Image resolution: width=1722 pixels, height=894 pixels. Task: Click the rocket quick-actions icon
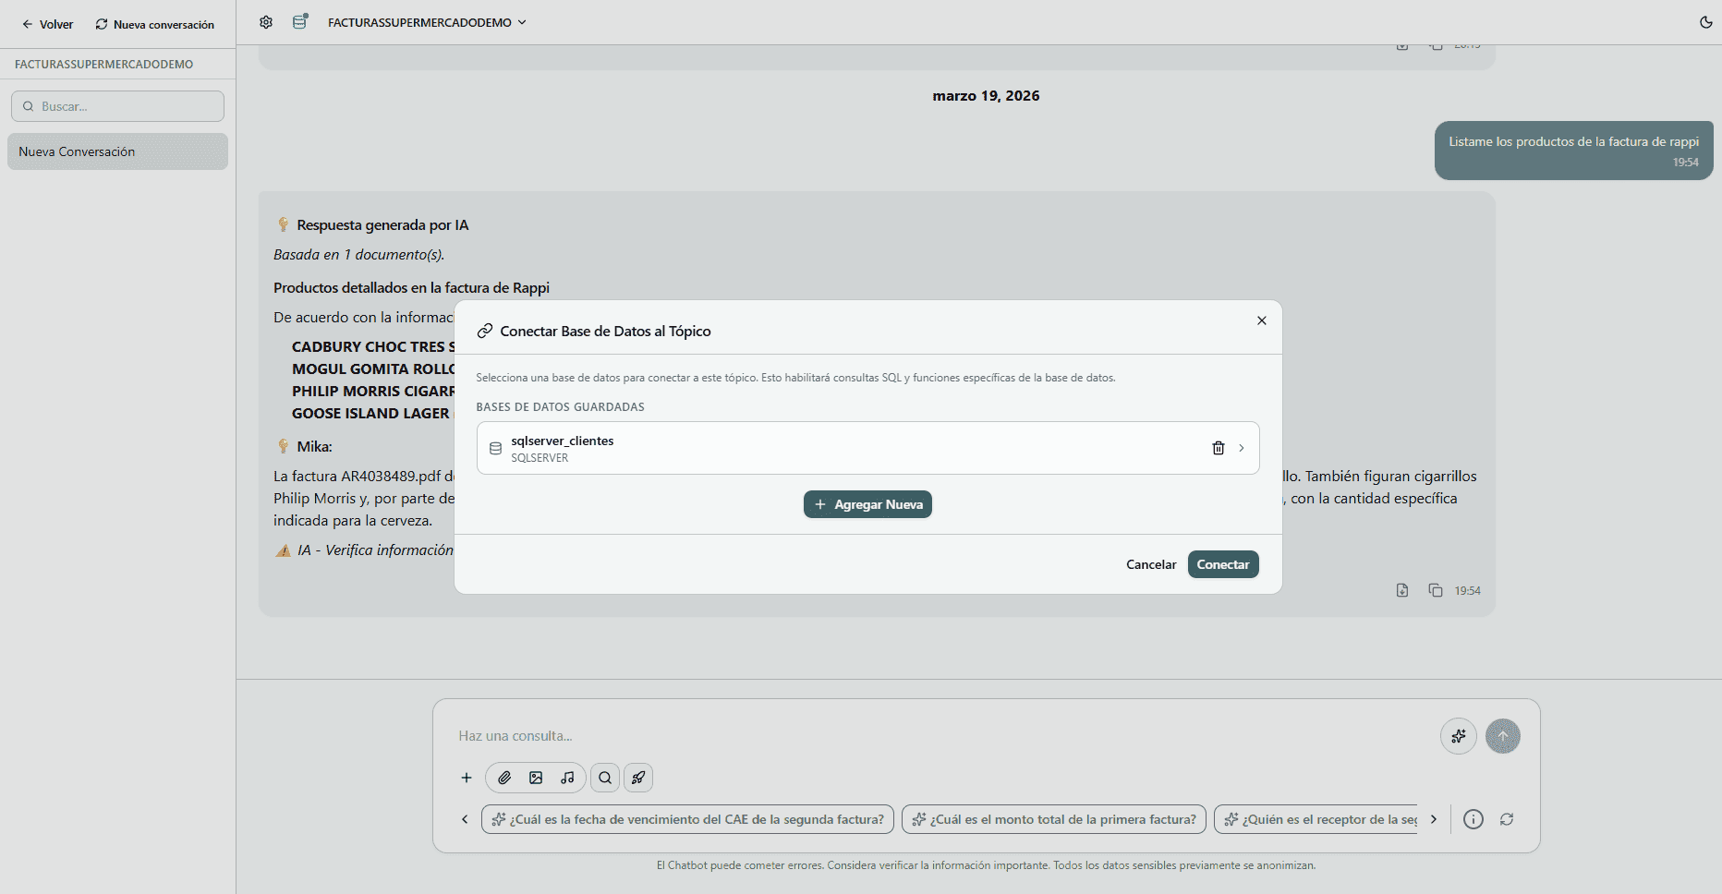[638, 778]
